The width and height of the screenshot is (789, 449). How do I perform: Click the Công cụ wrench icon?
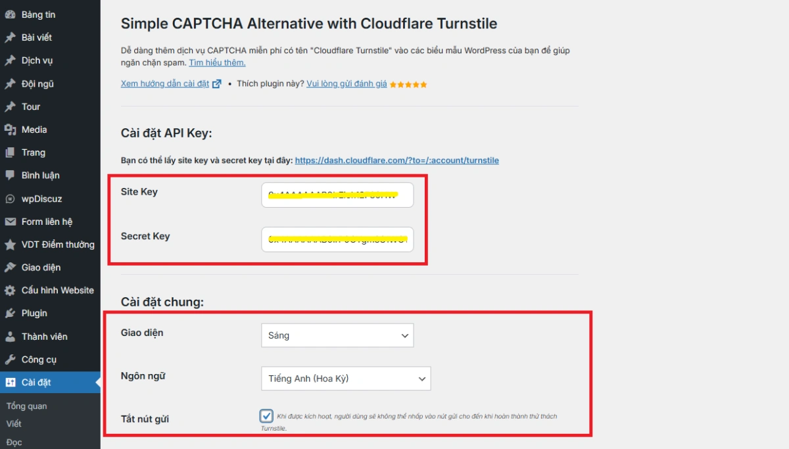[10, 360]
